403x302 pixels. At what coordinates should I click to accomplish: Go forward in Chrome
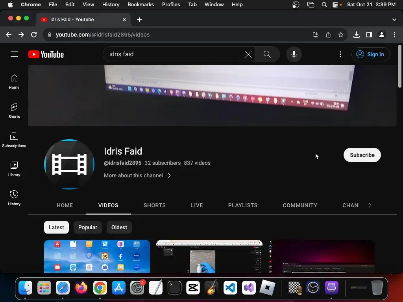tap(21, 35)
